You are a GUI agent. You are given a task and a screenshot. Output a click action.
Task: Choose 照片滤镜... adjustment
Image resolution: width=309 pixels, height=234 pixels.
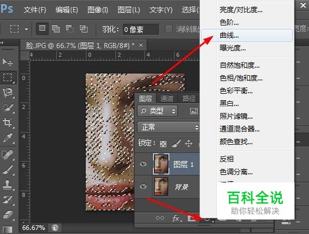(x=236, y=116)
